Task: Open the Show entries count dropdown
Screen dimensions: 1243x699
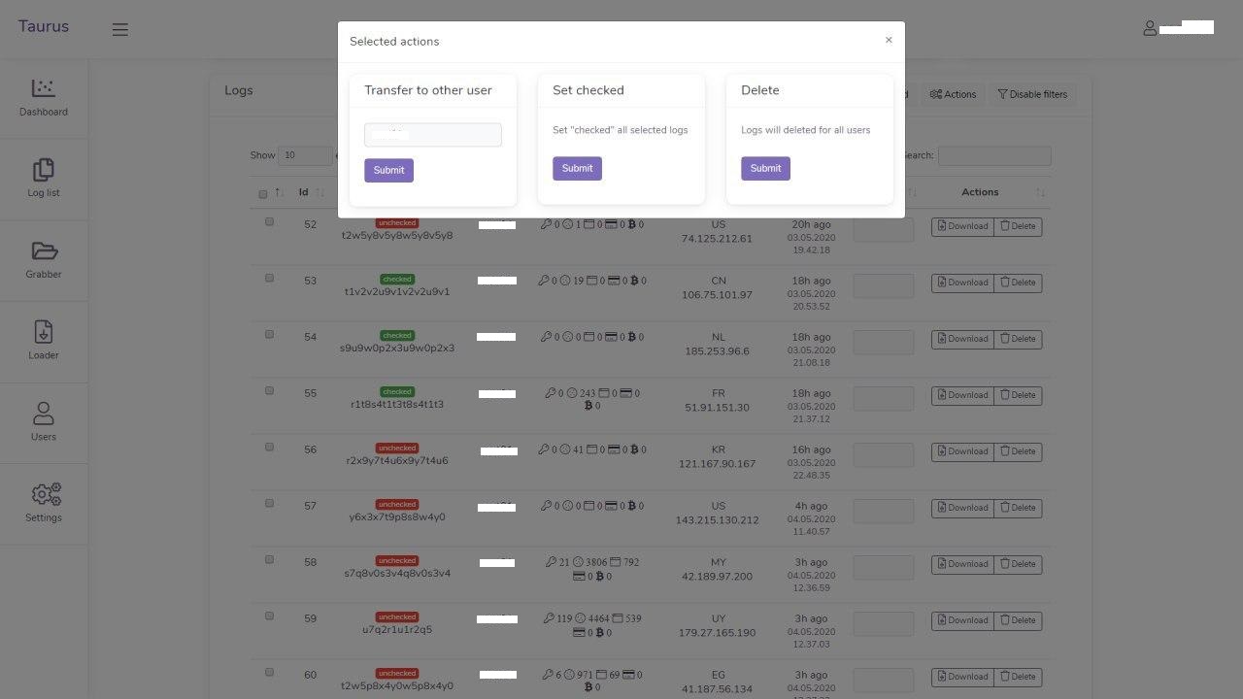Action: pyautogui.click(x=305, y=155)
